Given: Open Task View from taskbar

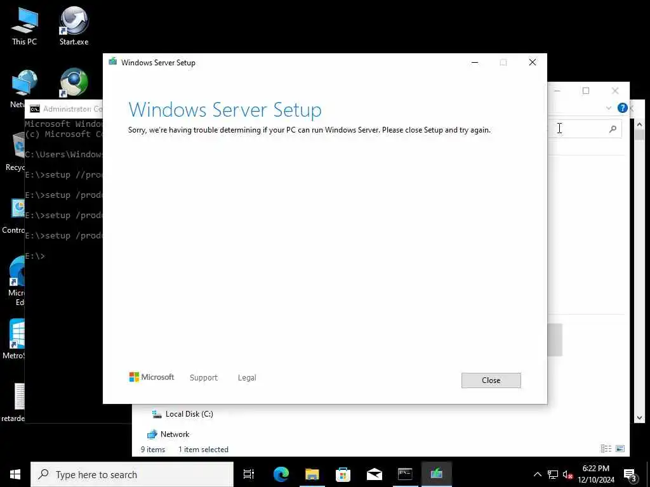Looking at the screenshot, I should pos(249,474).
